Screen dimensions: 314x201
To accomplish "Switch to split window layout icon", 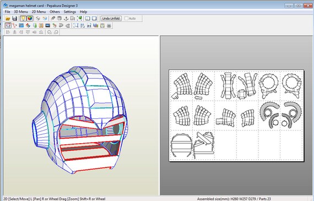I will click(88, 19).
